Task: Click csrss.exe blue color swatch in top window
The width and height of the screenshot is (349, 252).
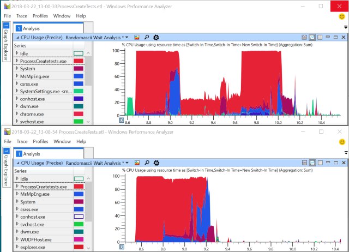Action: point(79,83)
